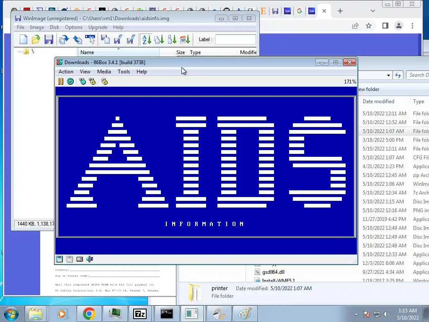Open Options menu in WinImage
429x322 pixels.
pos(74,27)
